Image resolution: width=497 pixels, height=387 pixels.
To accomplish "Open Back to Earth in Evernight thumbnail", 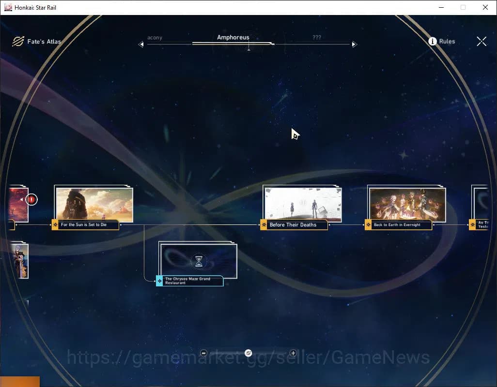I will click(x=407, y=205).
